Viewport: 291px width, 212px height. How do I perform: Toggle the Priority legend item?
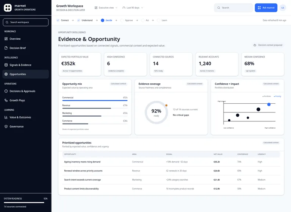pos(278,96)
